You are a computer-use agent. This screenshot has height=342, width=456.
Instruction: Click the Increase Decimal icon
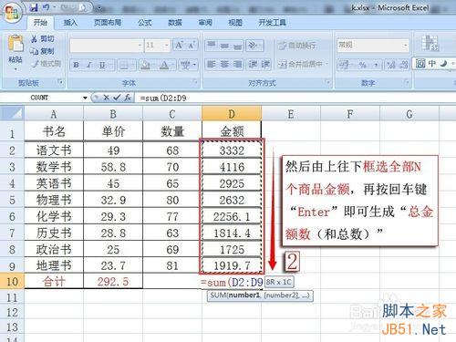click(x=391, y=65)
